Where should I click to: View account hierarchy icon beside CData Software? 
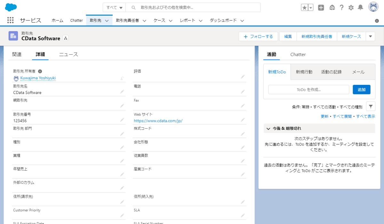click(66, 38)
